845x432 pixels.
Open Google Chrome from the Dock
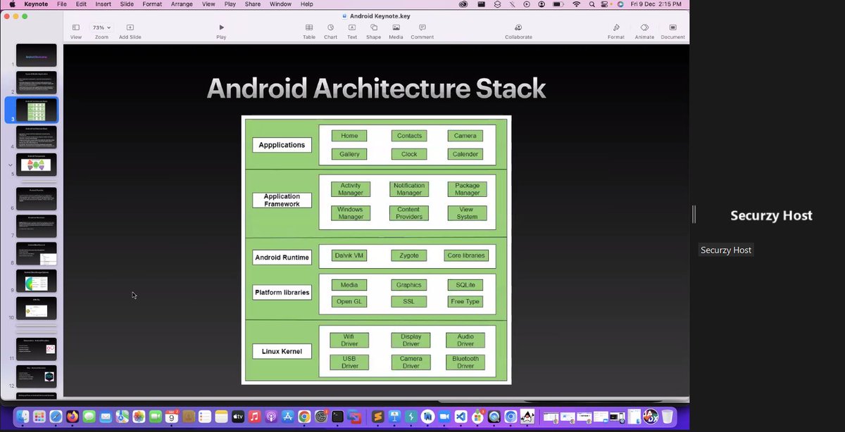304,417
